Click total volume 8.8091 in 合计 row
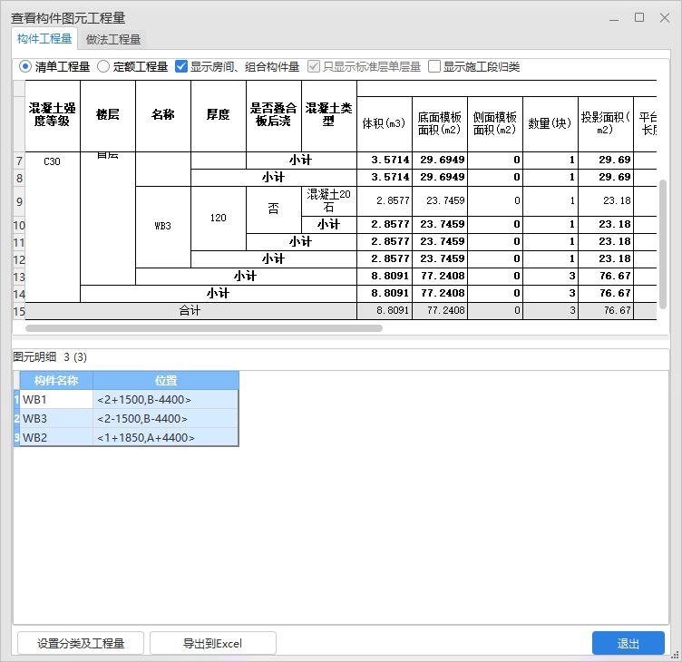This screenshot has width=682, height=662. click(x=385, y=310)
